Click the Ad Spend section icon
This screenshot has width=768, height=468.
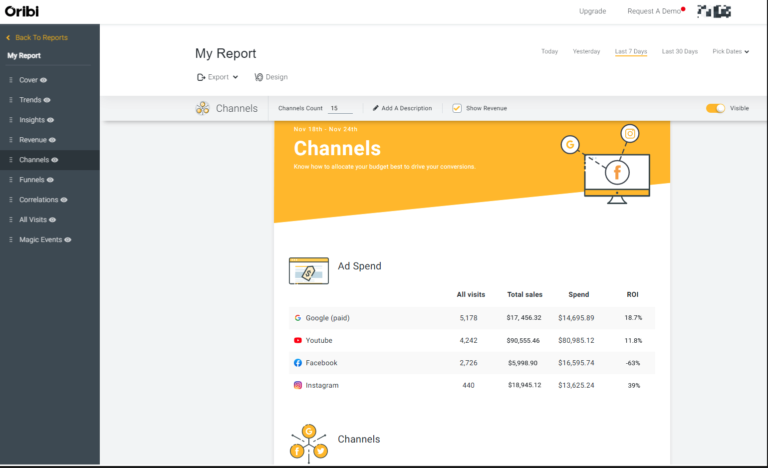[309, 271]
